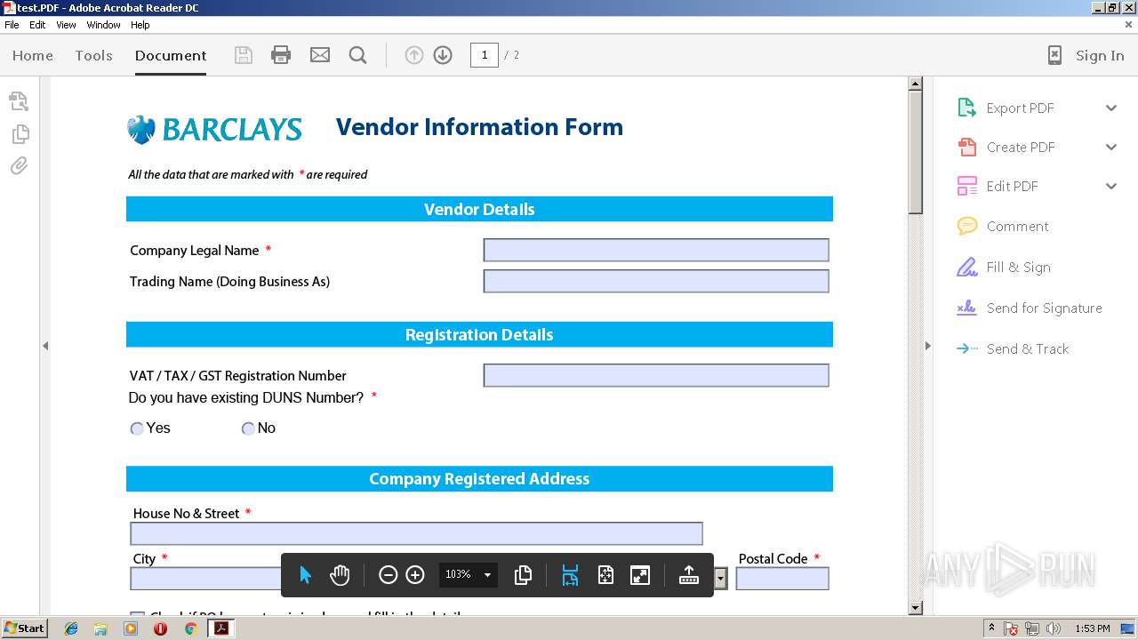Viewport: 1138px width, 640px height.
Task: Click the mobile link icon beside Sign In
Action: click(x=1054, y=55)
